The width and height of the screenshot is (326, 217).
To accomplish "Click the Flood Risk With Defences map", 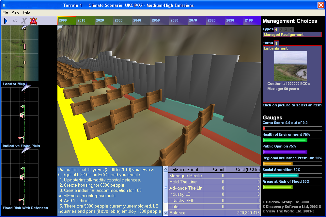I will click(20, 177).
